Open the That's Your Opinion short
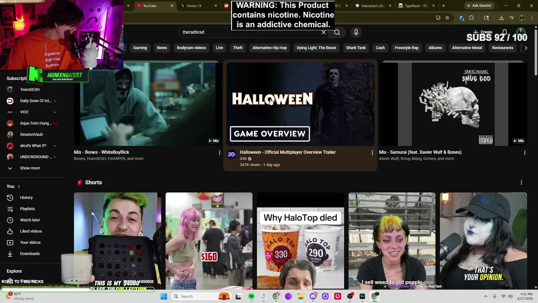The height and width of the screenshot is (303, 538). 483,241
